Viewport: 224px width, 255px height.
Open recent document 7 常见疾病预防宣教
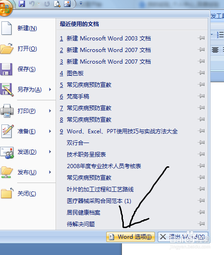coord(132,108)
